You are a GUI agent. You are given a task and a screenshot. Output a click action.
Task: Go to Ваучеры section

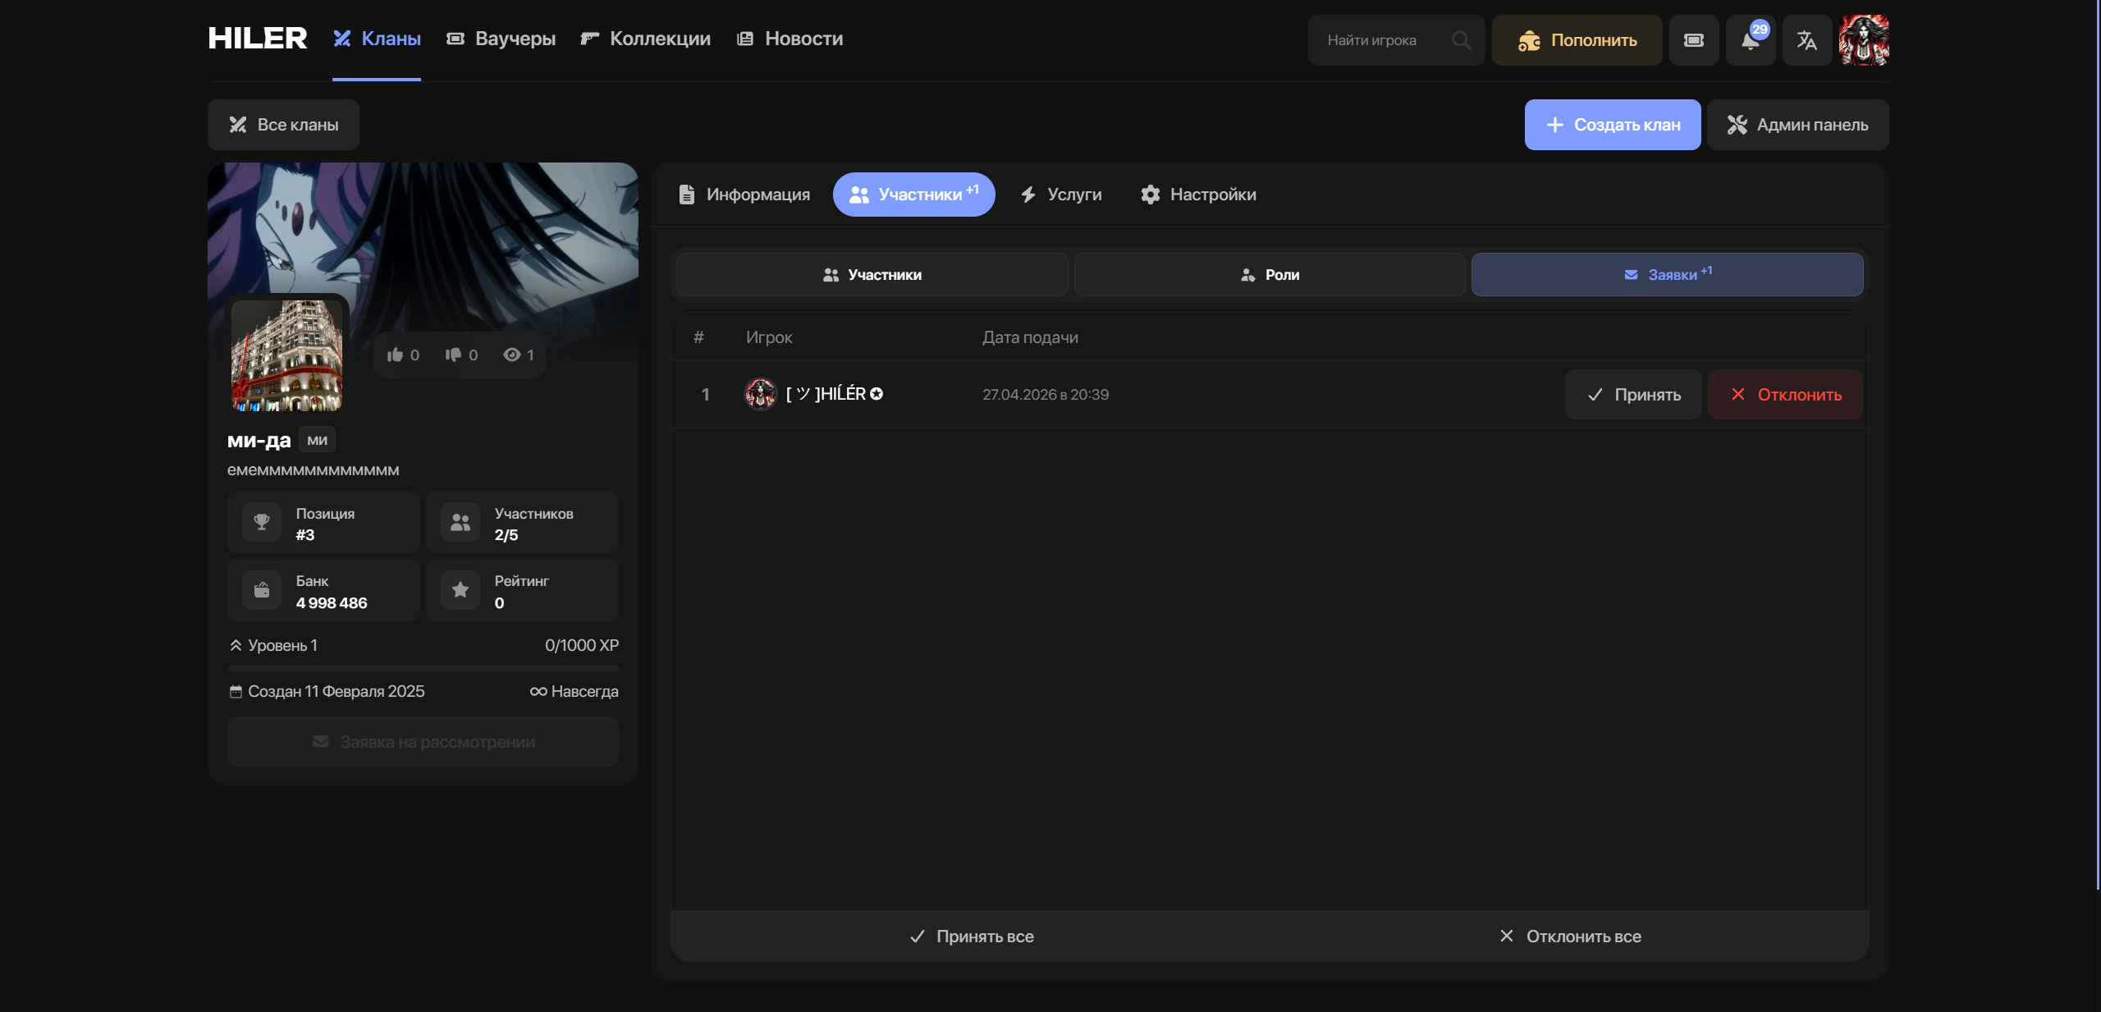(501, 39)
